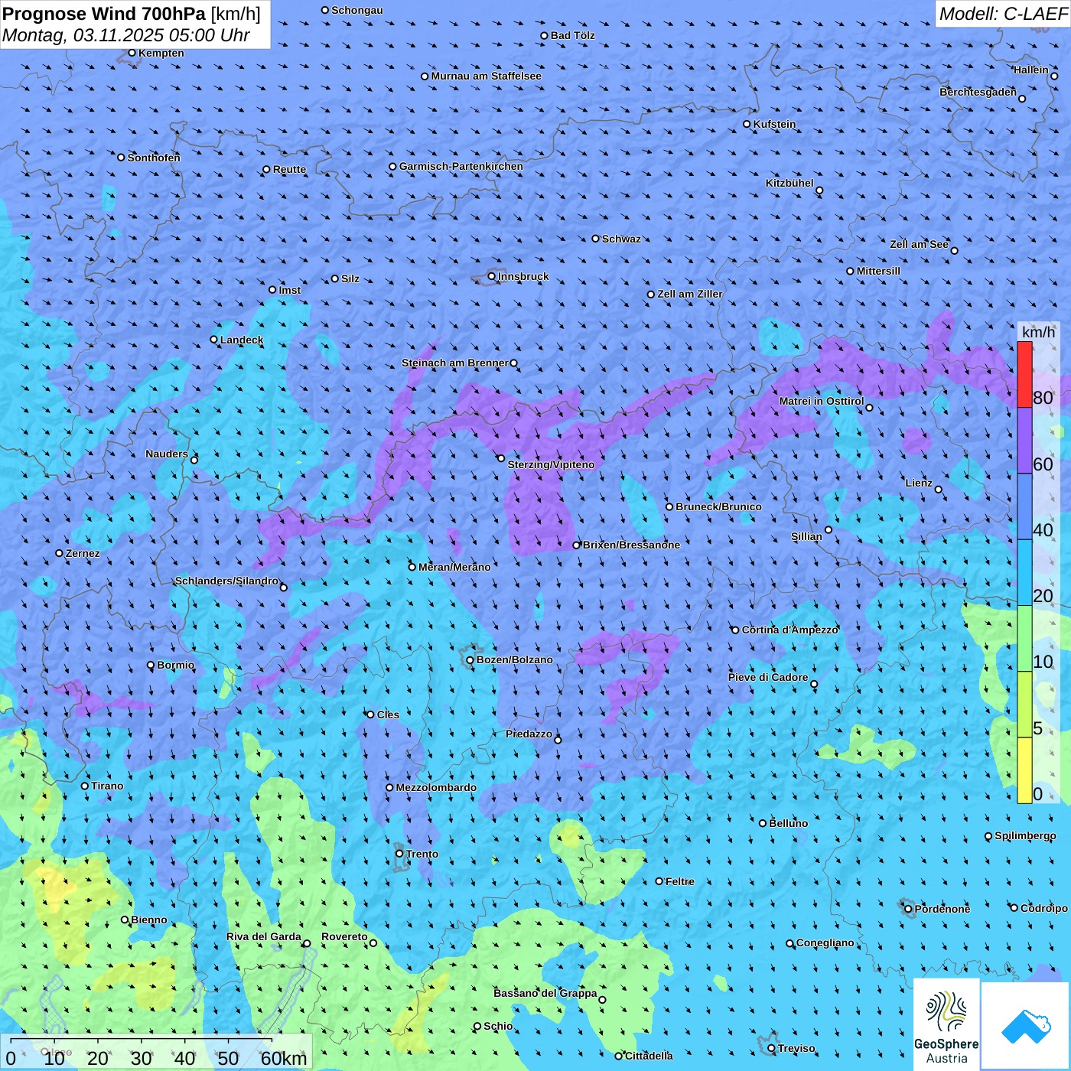This screenshot has width=1071, height=1071.
Task: Select the Bad Tölz label
Action: (x=573, y=35)
